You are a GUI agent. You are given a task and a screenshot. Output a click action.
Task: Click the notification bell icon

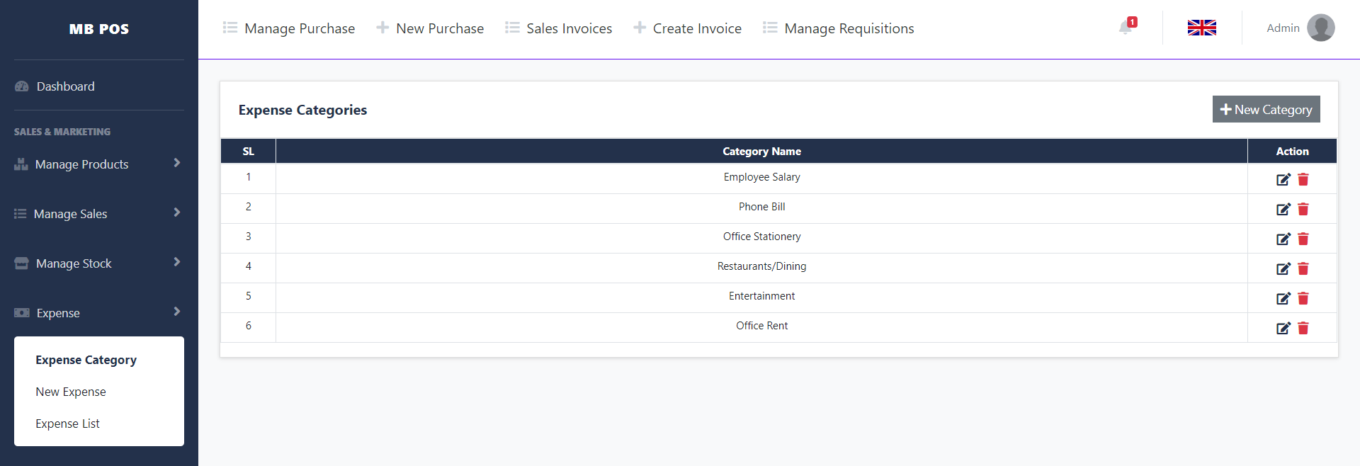[1125, 28]
